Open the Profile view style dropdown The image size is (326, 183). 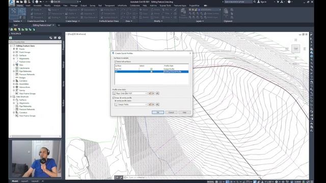tap(146, 94)
